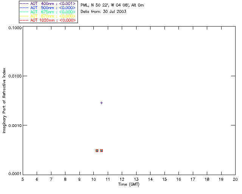Click the x-axis tick label 17
This screenshot has height=194, width=242.
point(193,179)
